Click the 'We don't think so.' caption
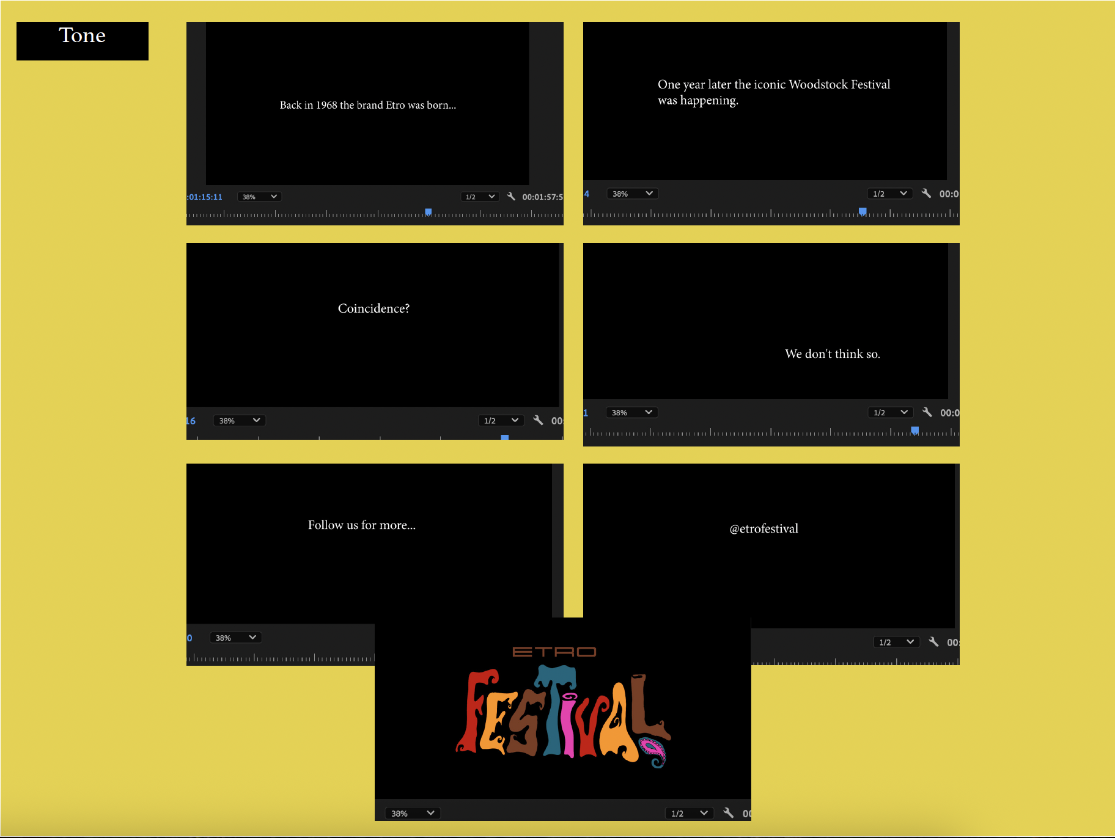 833,354
